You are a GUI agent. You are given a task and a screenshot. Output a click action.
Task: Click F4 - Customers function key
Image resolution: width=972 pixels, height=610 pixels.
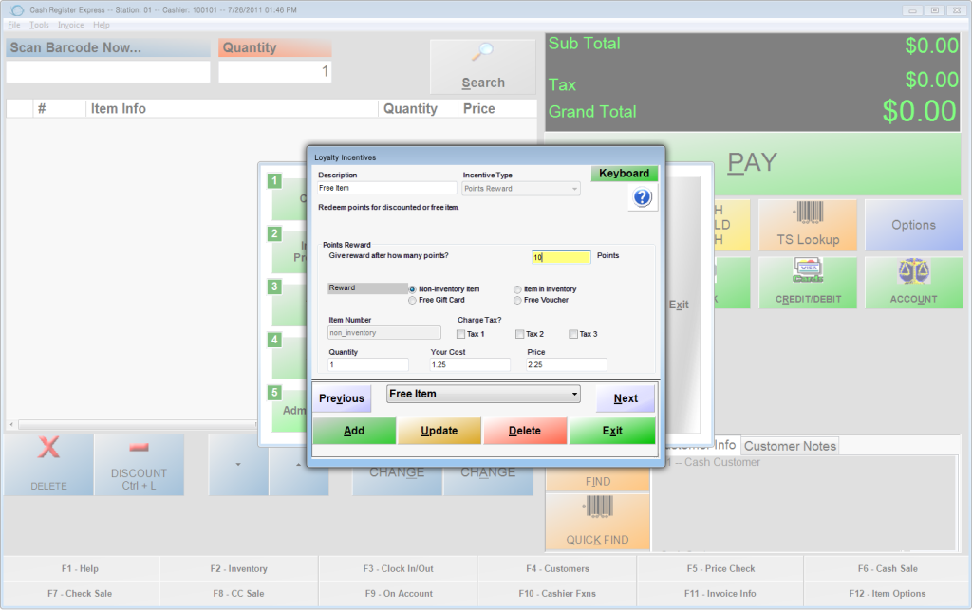coord(557,568)
